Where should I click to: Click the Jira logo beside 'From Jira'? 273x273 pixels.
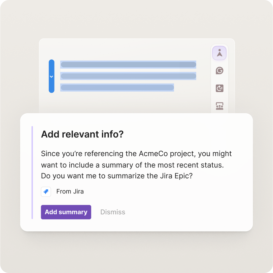[x=46, y=191]
